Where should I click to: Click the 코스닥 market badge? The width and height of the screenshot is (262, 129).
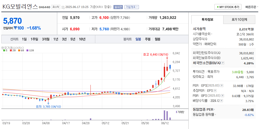[x=56, y=7]
